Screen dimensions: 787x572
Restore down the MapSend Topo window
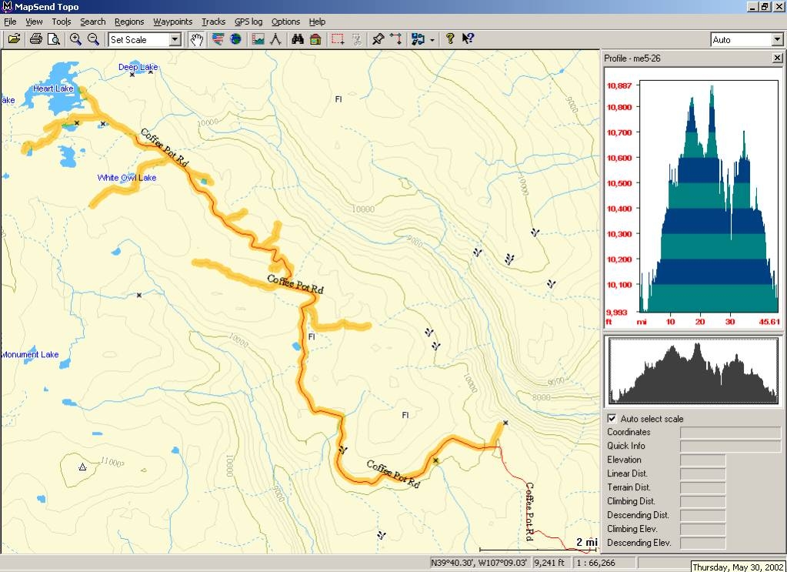(x=765, y=6)
